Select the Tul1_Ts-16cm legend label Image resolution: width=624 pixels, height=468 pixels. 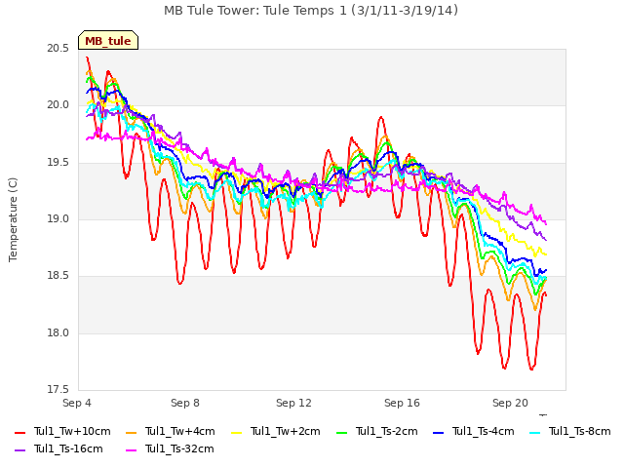point(68,448)
